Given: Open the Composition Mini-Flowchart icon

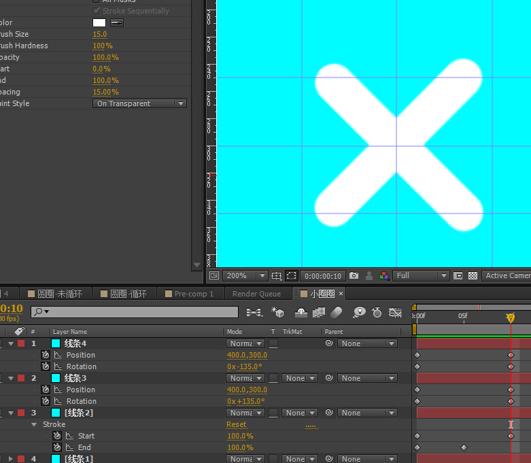Looking at the screenshot, I should click(254, 312).
